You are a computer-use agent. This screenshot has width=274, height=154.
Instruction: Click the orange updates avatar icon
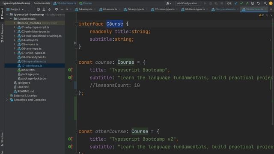coord(271,3)
